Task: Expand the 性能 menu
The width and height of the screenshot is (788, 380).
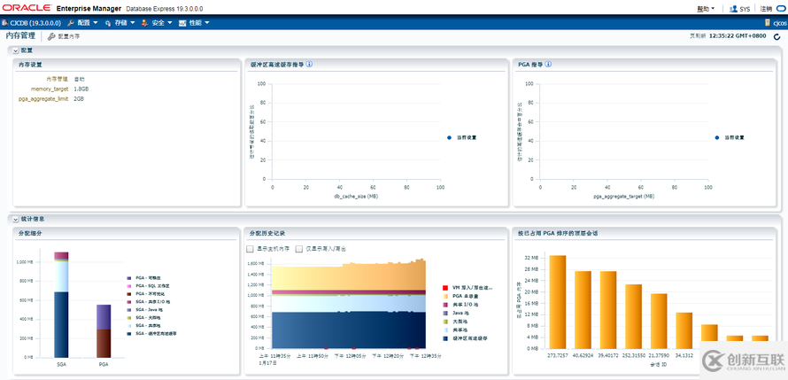Action: pos(199,23)
